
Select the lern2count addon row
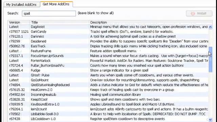(108, 109)
